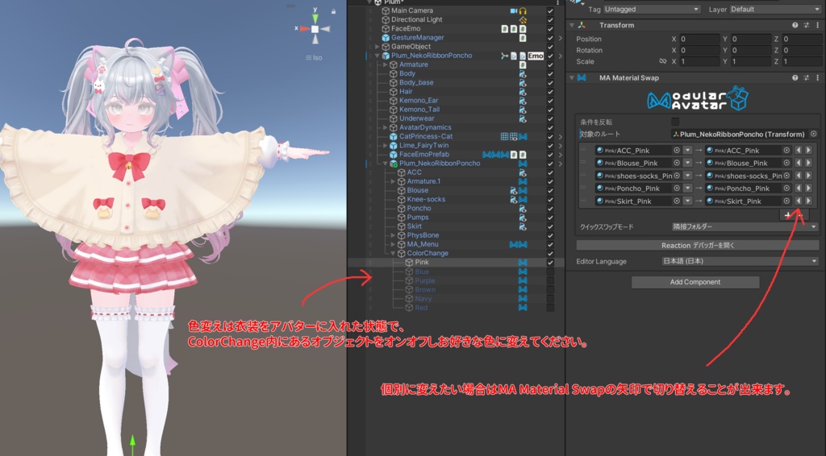Screen dimensions: 826x456
Task: Open Transform component help icon
Action: 795,25
